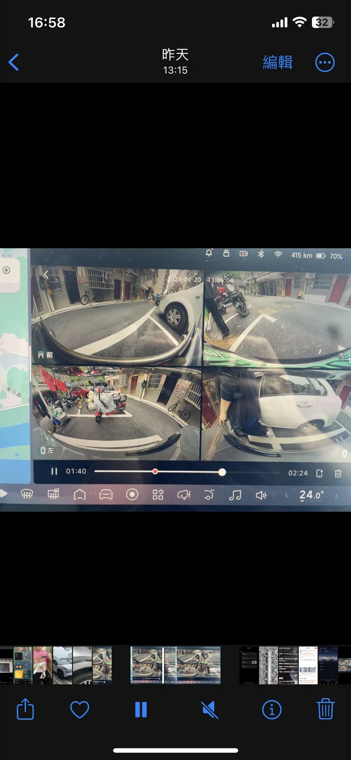Show video info details
The width and height of the screenshot is (351, 760).
click(x=272, y=710)
